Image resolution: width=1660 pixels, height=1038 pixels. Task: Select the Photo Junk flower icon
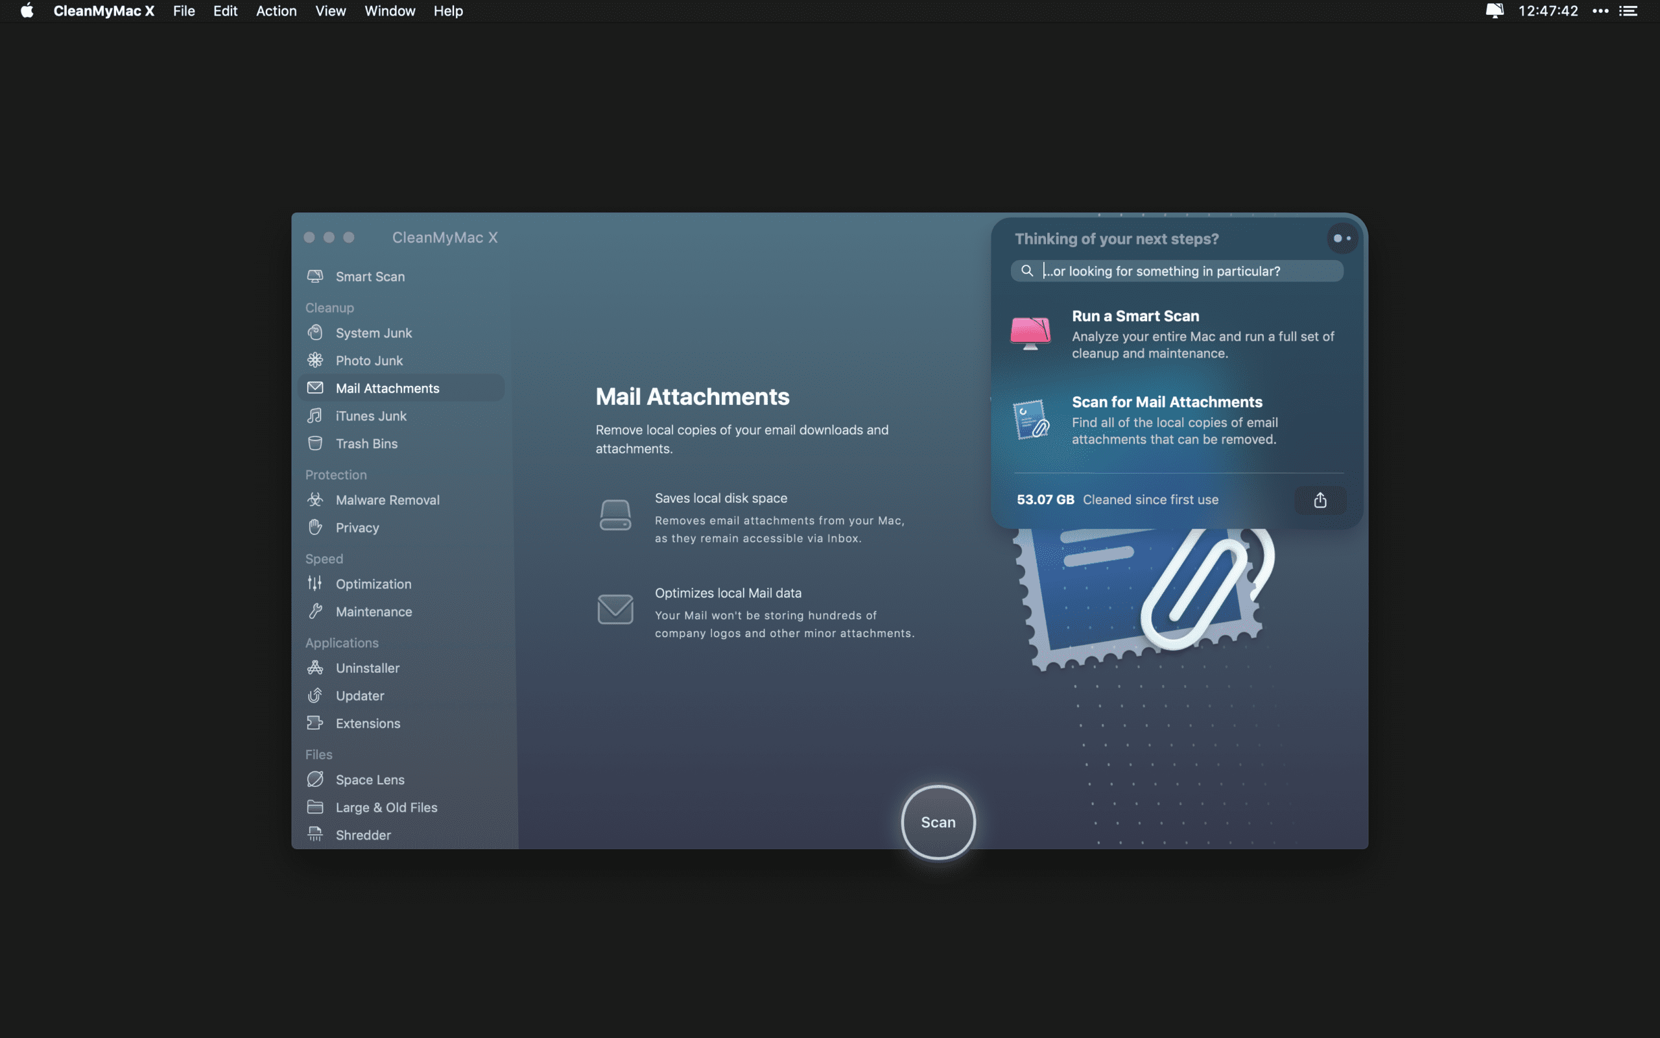[x=315, y=359]
